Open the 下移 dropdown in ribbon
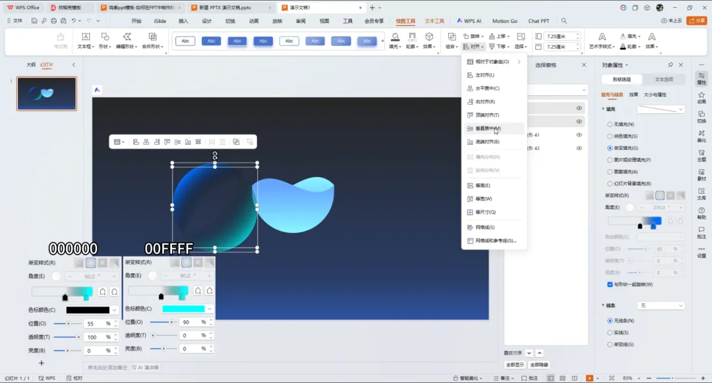This screenshot has height=383, width=712. pyautogui.click(x=499, y=47)
